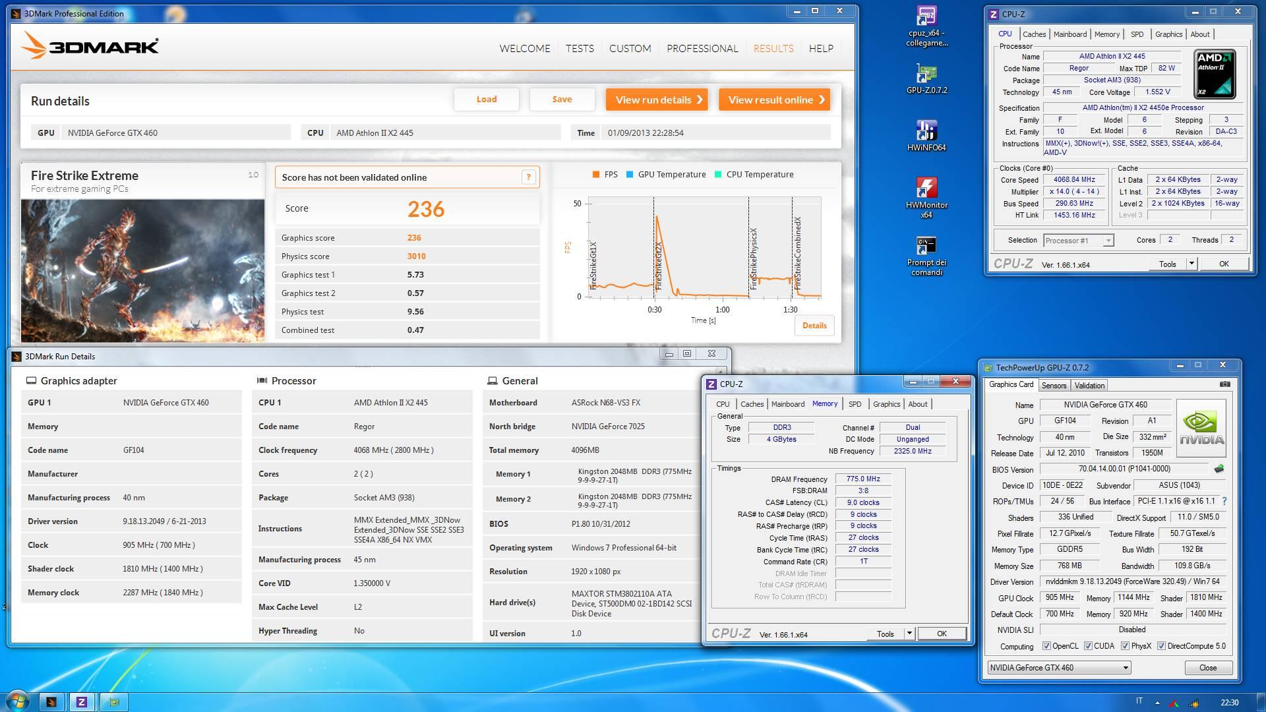Click the FireStrikeGt2X marker on the FPS chart
Image resolution: width=1266 pixels, height=712 pixels.
(x=658, y=266)
